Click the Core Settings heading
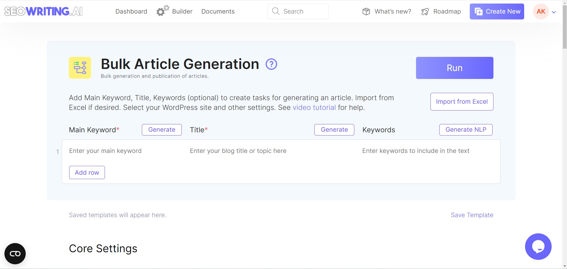 (x=103, y=249)
